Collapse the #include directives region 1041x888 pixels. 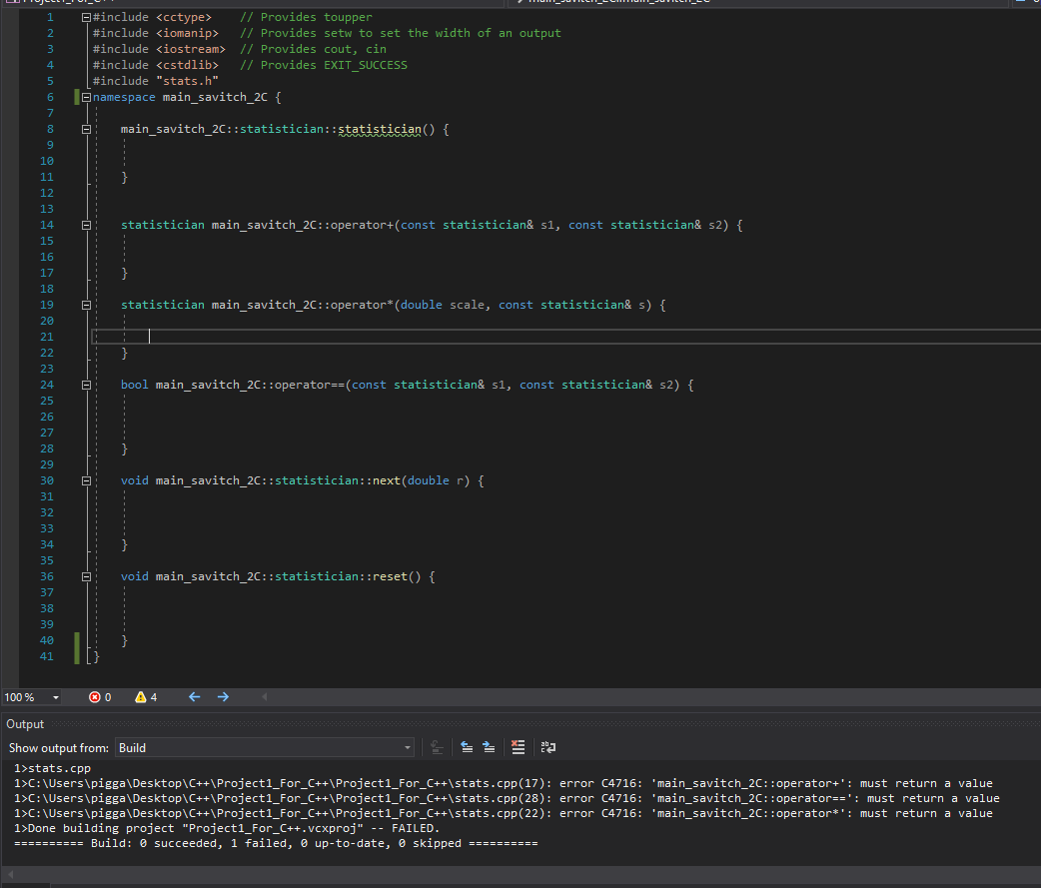[x=86, y=17]
